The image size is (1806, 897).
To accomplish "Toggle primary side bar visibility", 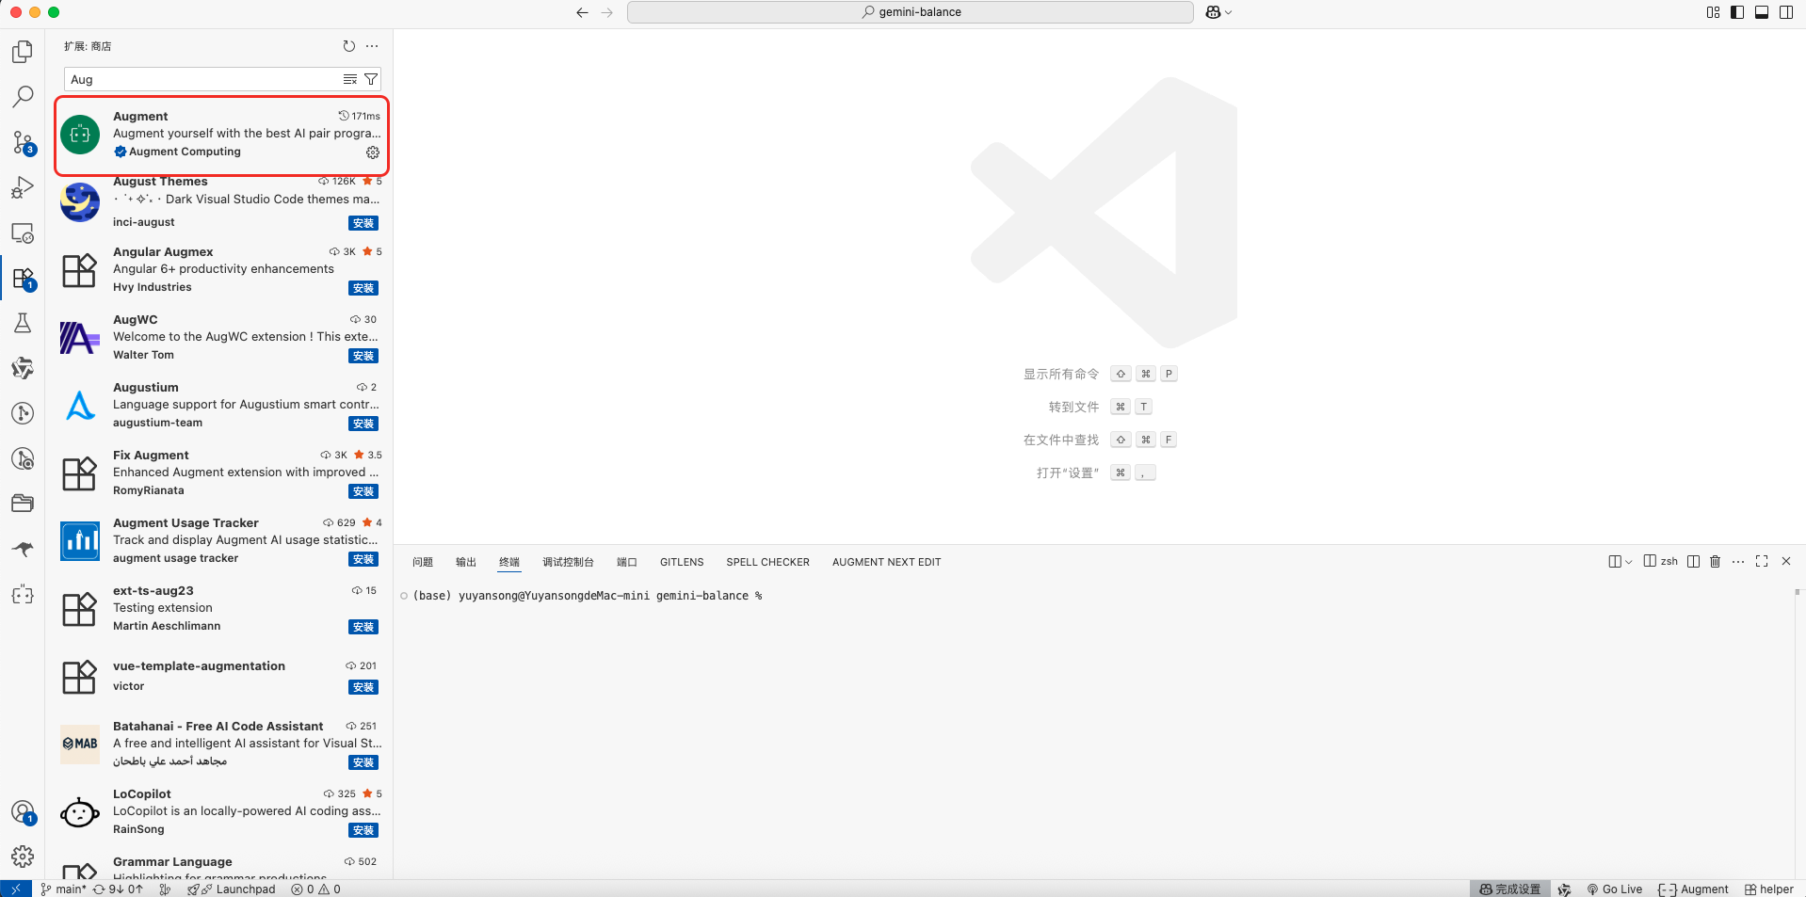I will [1737, 12].
